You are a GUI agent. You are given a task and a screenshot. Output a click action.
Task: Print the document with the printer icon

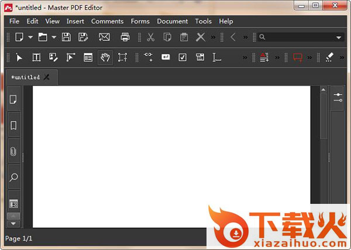(x=125, y=37)
